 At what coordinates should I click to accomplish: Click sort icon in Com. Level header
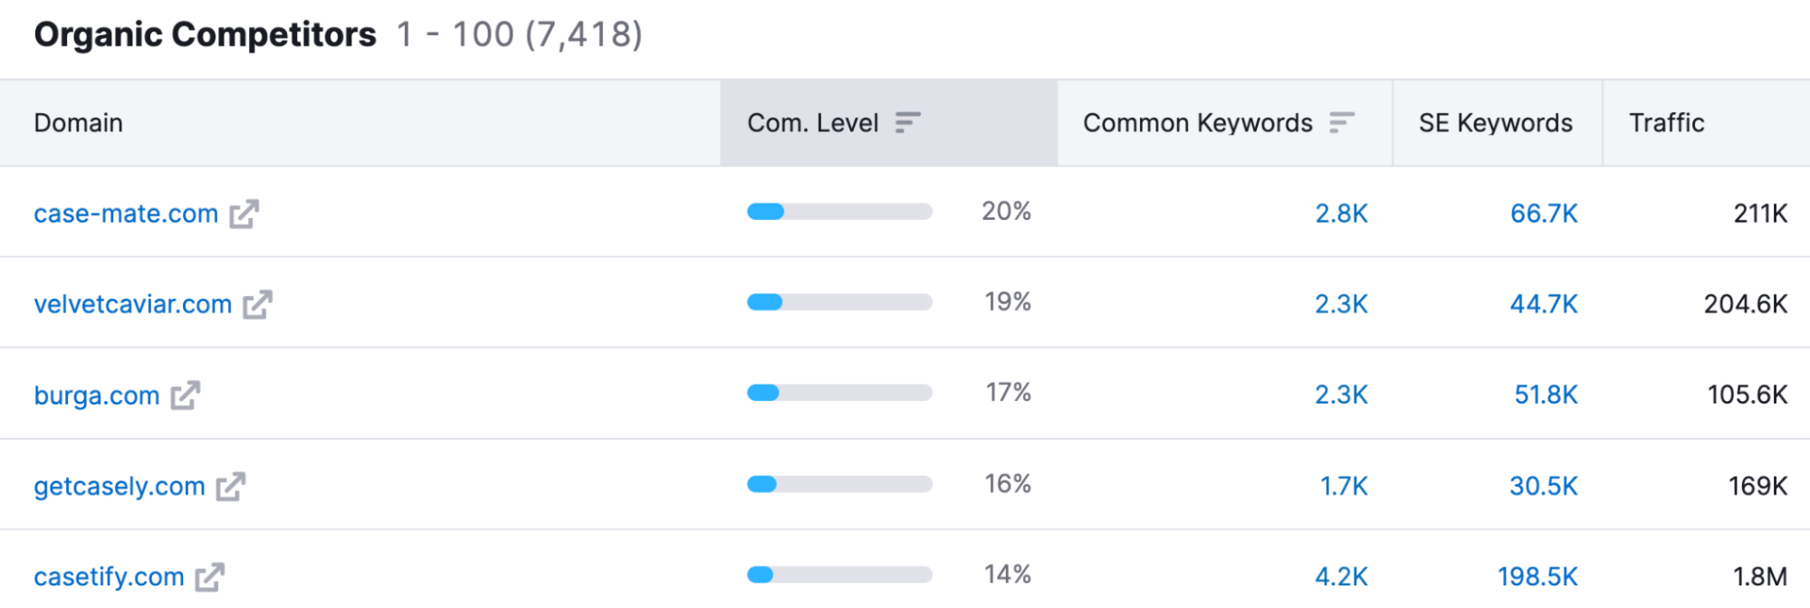point(907,123)
